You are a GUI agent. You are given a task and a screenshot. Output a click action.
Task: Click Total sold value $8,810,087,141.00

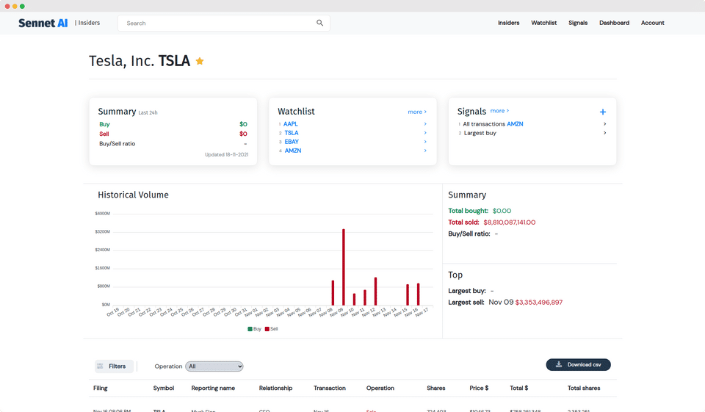(510, 223)
